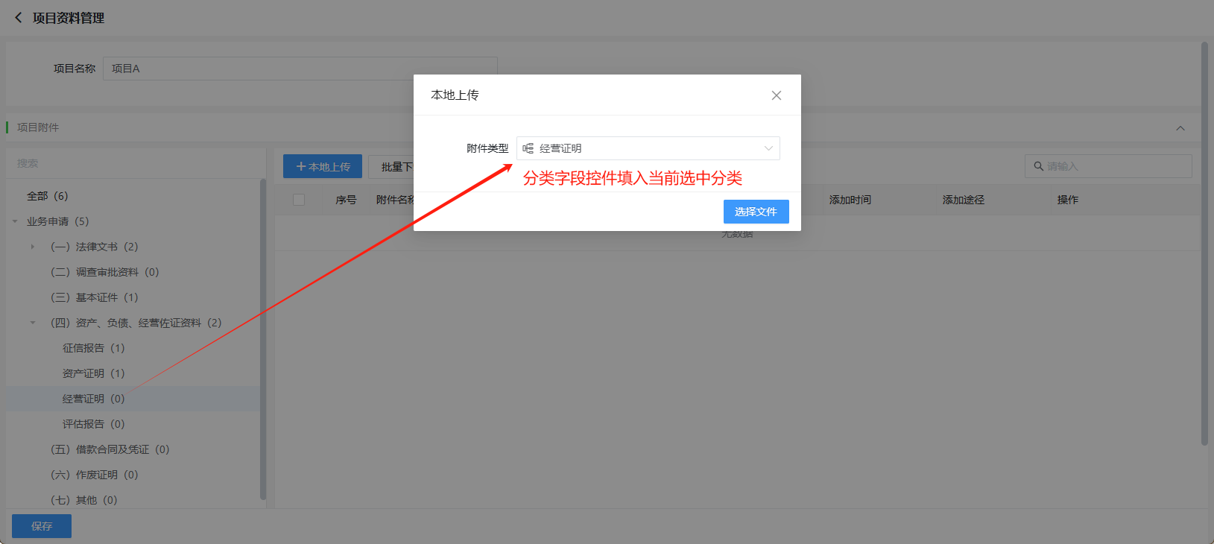Screen dimensions: 1214x544
Task: Collapse the (四) 资产、负债、经营佐证资料 node
Action: 33,323
